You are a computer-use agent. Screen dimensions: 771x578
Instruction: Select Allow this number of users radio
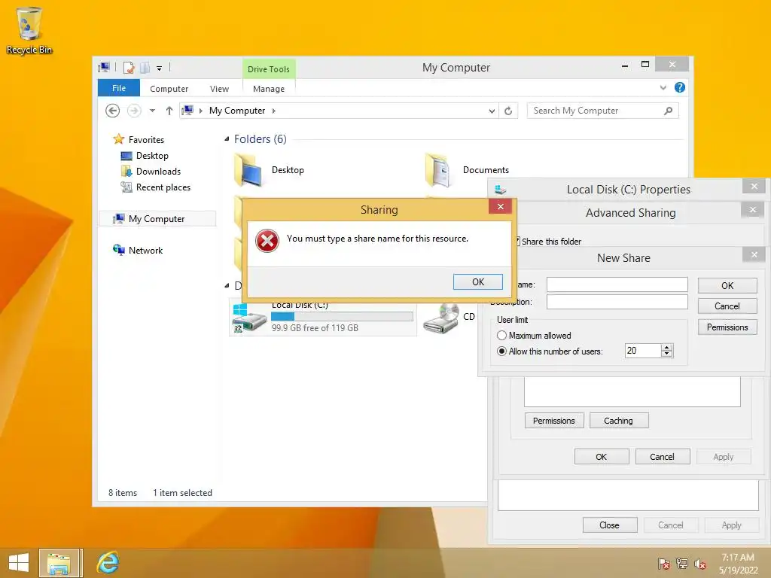501,351
